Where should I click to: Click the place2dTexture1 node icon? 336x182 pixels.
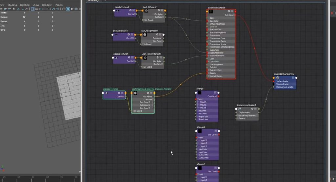click(116, 58)
